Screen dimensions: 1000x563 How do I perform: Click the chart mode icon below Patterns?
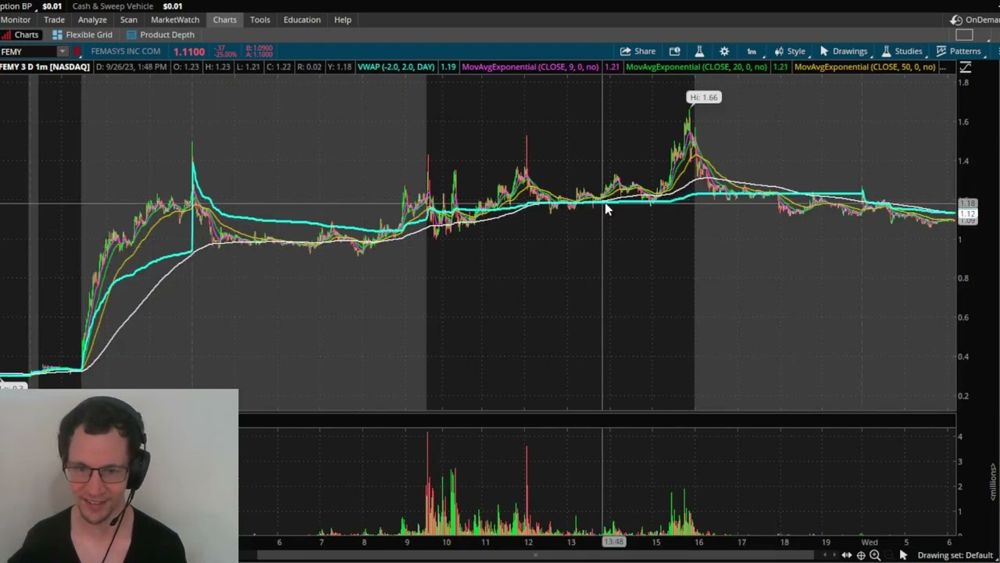(x=966, y=68)
